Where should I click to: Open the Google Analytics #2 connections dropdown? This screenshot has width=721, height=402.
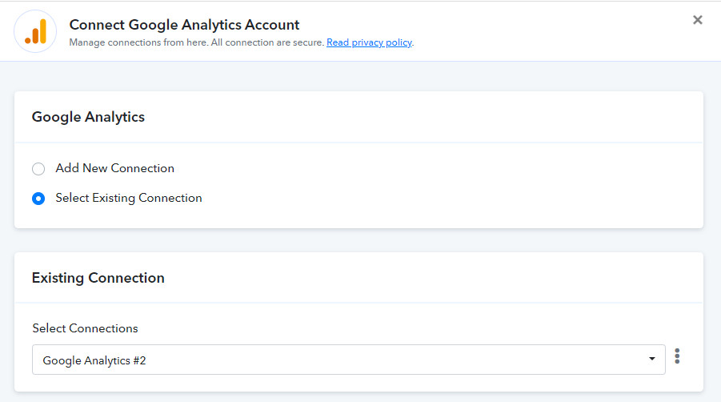click(349, 360)
